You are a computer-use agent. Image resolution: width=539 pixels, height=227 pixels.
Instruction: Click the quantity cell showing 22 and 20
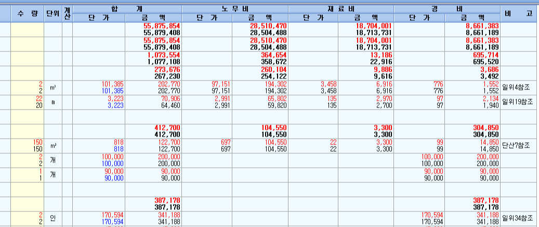(27, 102)
